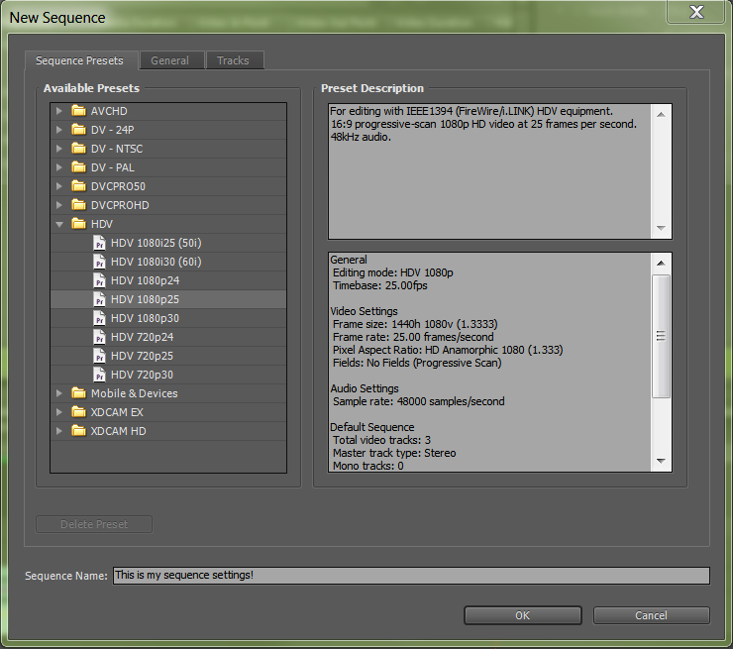This screenshot has width=733, height=649.
Task: Click the AVCHD folder icon
Action: click(78, 111)
